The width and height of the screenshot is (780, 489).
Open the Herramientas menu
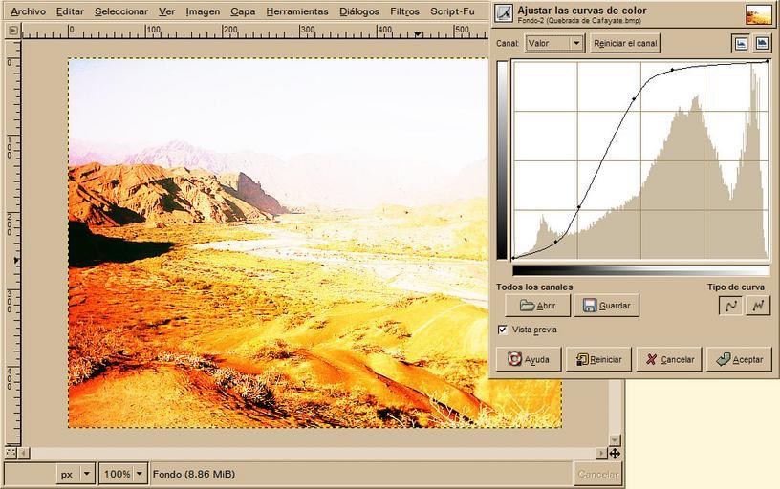[x=297, y=11]
